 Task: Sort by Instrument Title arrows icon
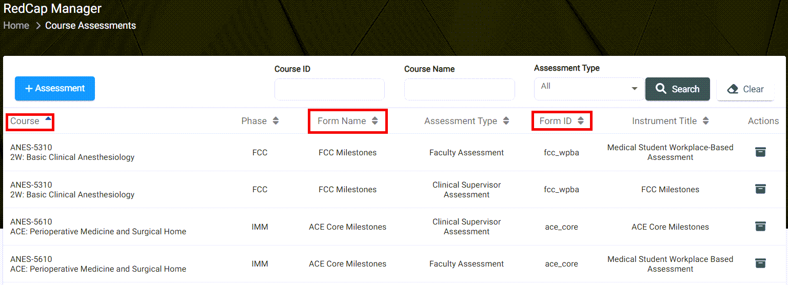click(x=706, y=121)
